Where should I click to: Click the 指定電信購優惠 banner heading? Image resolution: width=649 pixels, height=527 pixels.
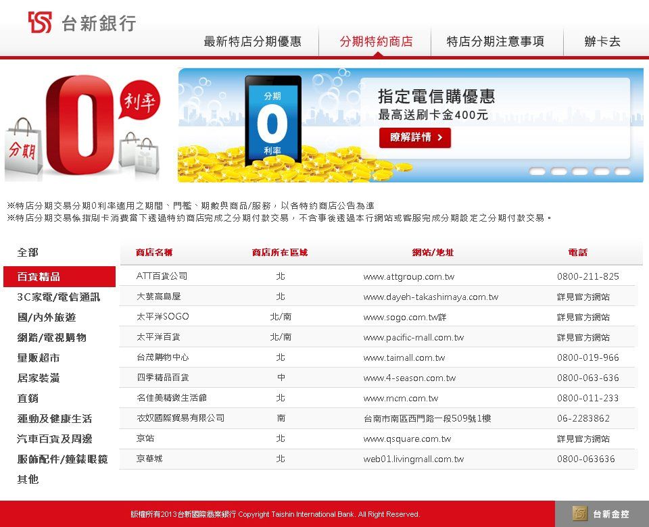[x=436, y=97]
